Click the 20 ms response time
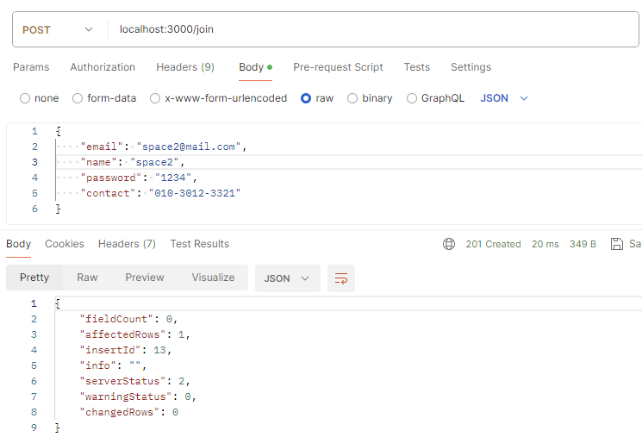This screenshot has height=437, width=642. [545, 244]
